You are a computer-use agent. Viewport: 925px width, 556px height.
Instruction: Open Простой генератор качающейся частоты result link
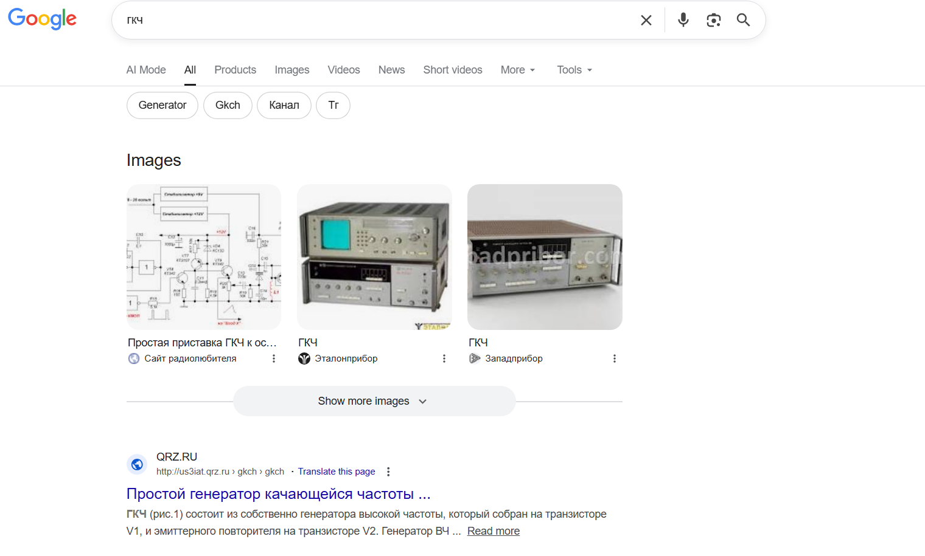278,494
